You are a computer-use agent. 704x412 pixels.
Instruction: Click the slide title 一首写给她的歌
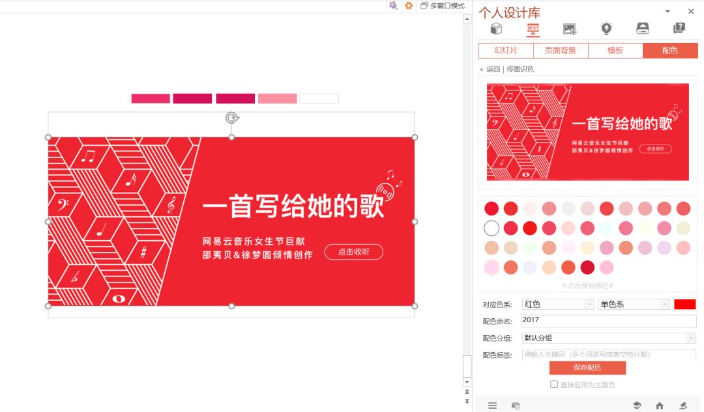pos(293,206)
